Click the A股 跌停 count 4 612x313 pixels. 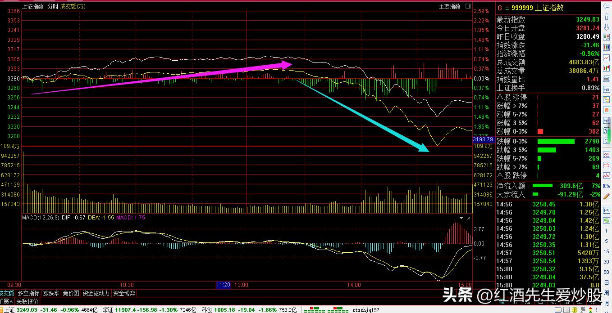coord(597,175)
